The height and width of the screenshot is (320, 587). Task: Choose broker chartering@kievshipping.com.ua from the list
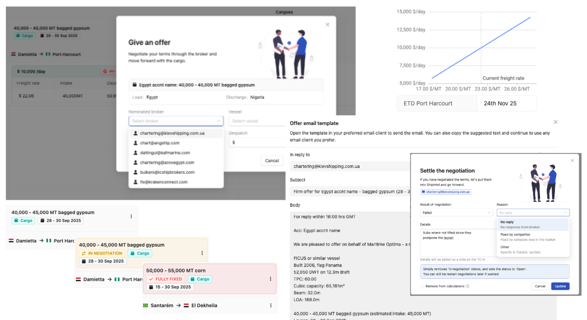(176, 133)
